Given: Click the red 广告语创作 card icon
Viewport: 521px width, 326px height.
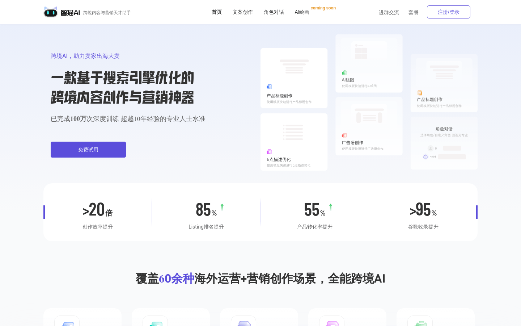Looking at the screenshot, I should [x=344, y=135].
